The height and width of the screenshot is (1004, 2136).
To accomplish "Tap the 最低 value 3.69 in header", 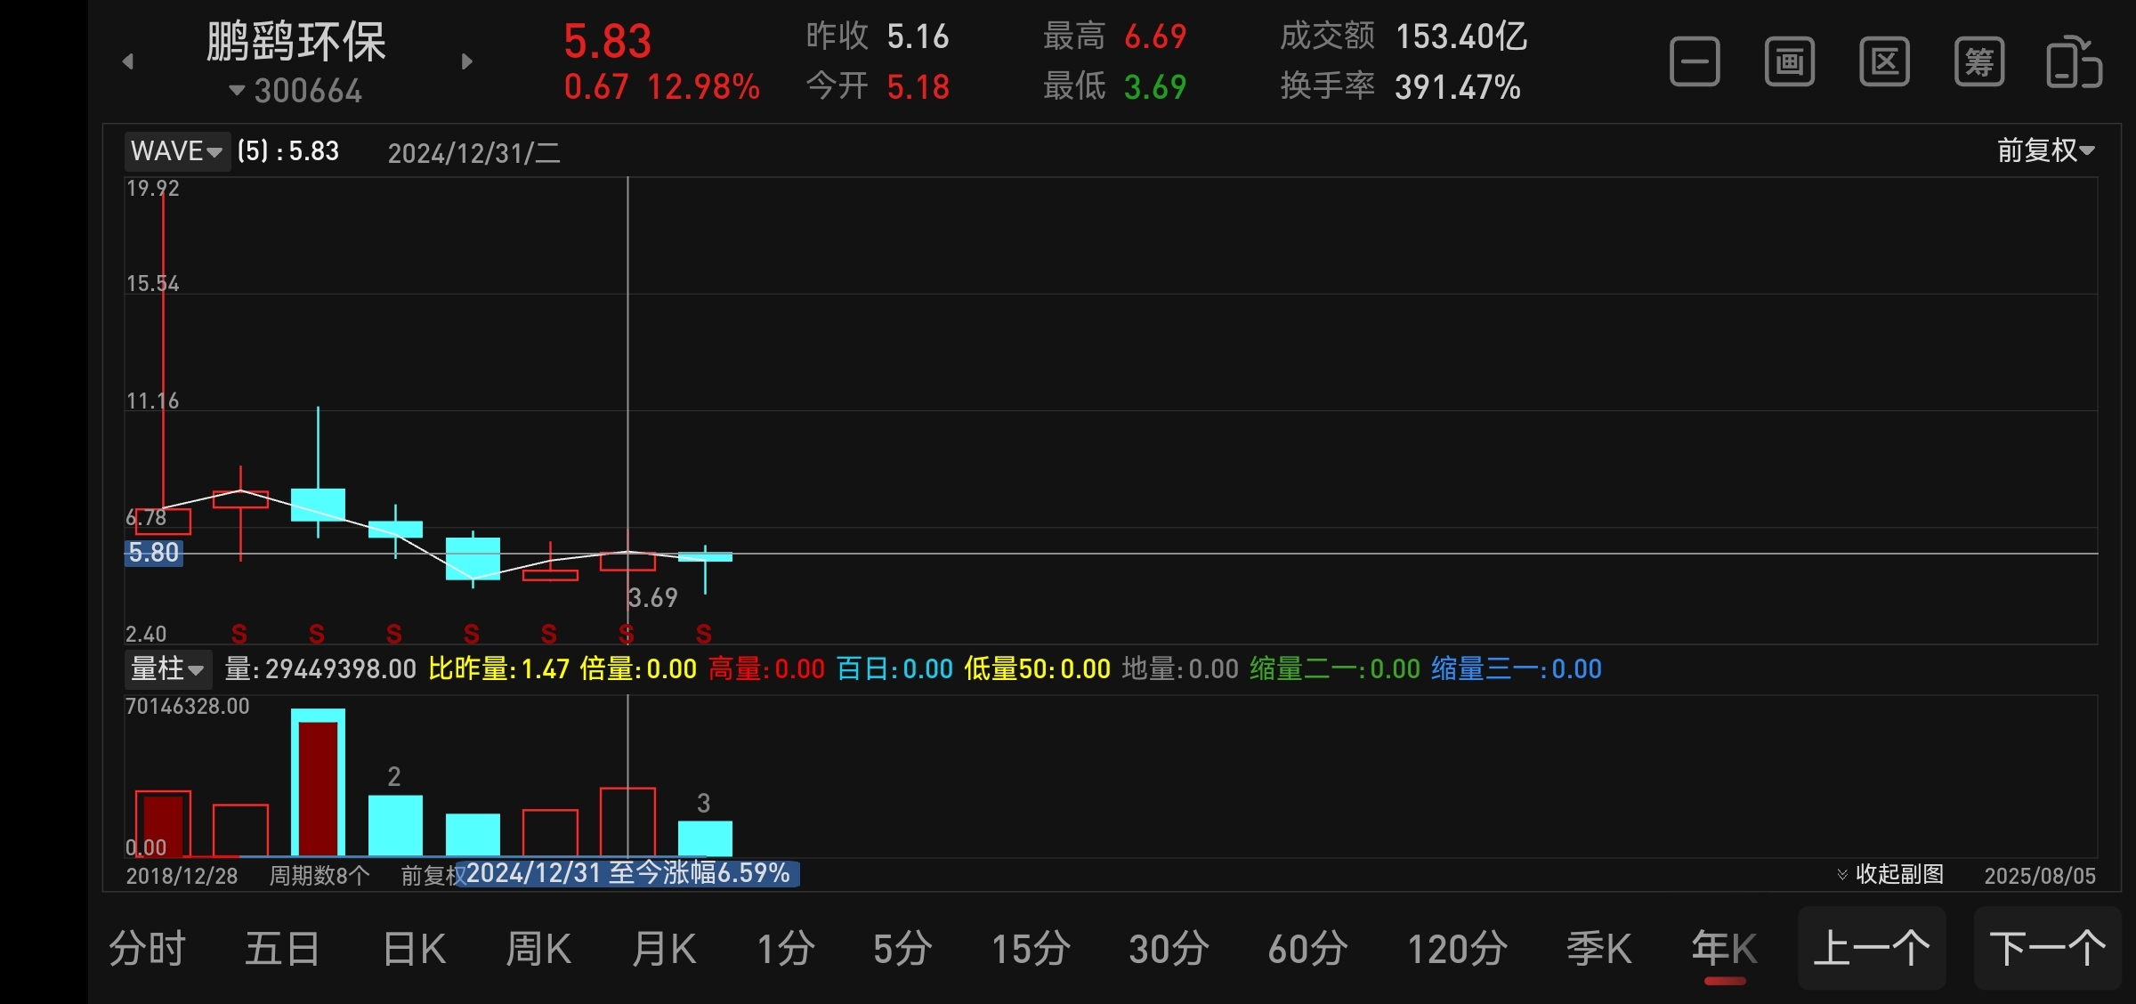I will click(1155, 87).
